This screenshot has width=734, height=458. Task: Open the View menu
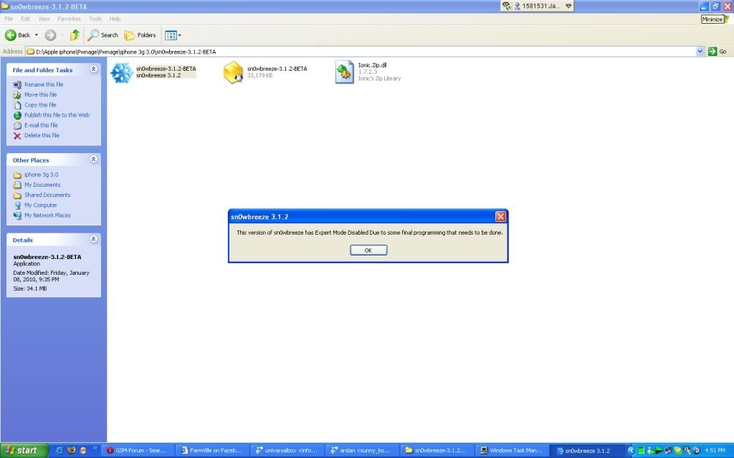click(x=44, y=19)
